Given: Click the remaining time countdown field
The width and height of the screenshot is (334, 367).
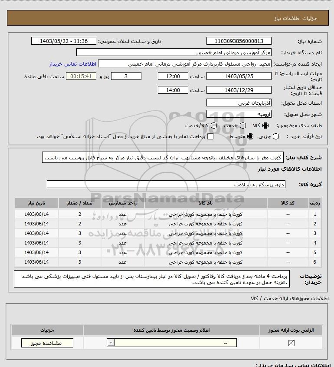Looking at the screenshot, I should [x=81, y=76].
